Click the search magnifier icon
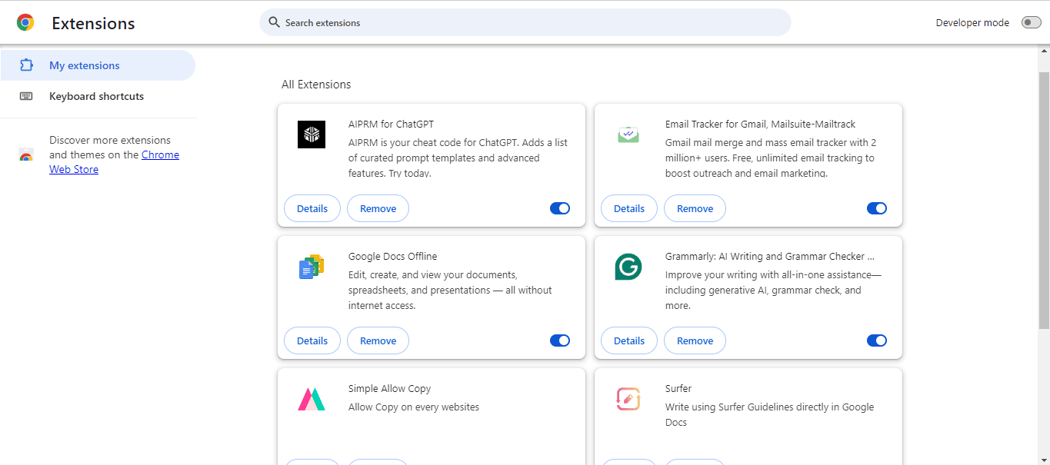This screenshot has width=1050, height=465. pyautogui.click(x=273, y=23)
